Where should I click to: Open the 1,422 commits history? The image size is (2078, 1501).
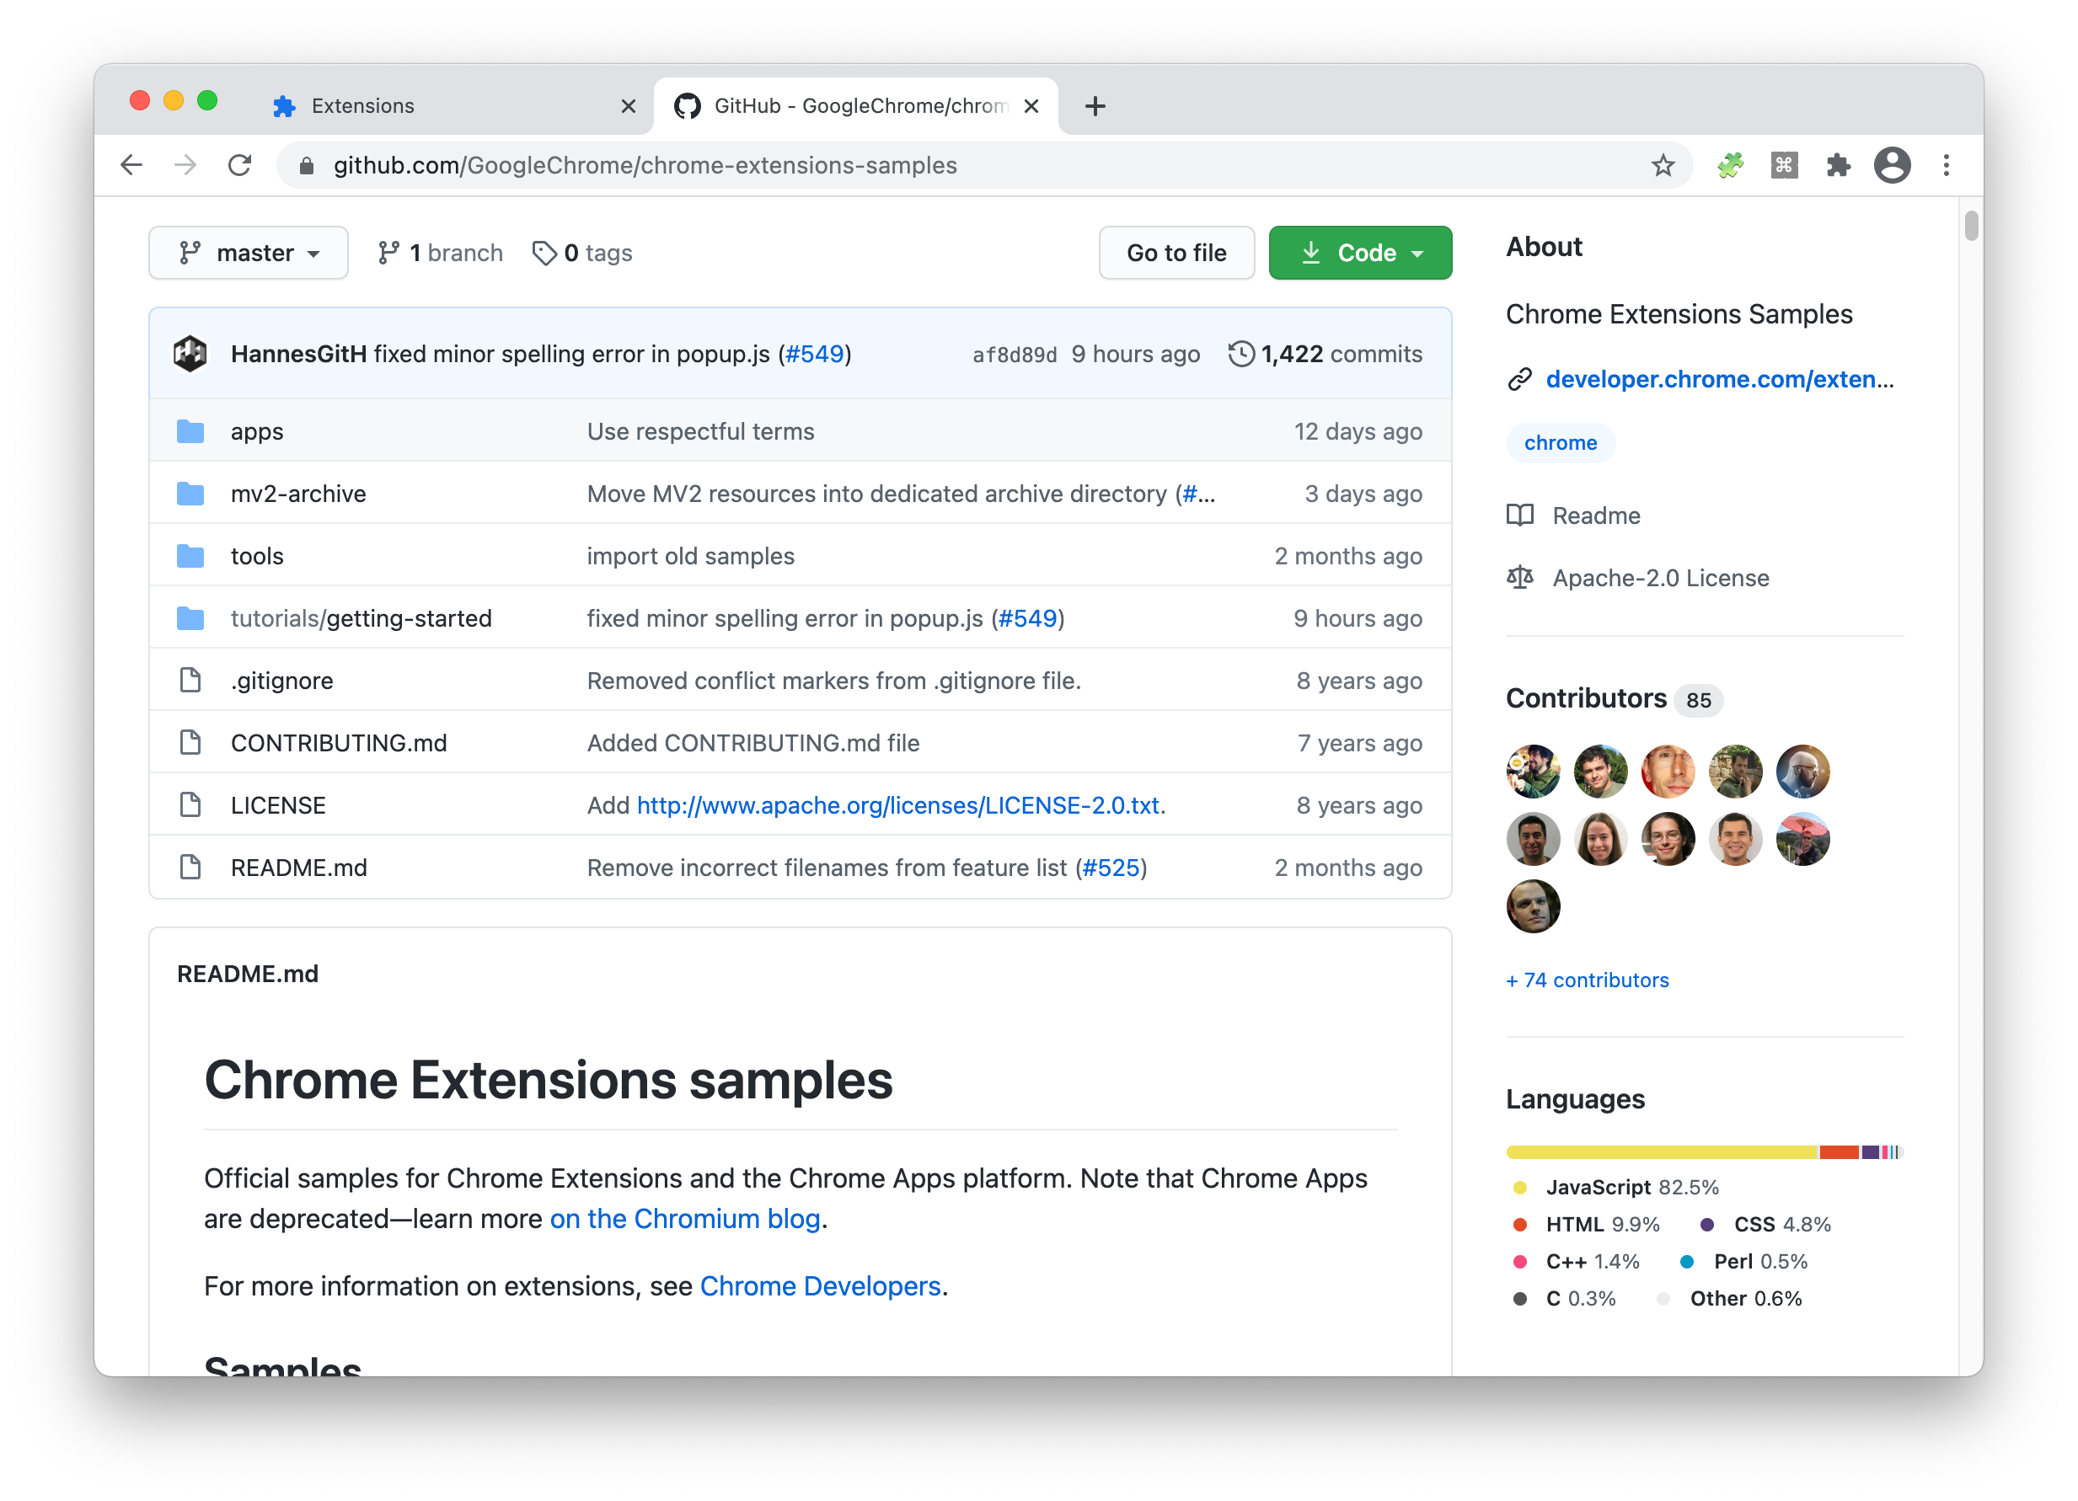pos(1325,354)
